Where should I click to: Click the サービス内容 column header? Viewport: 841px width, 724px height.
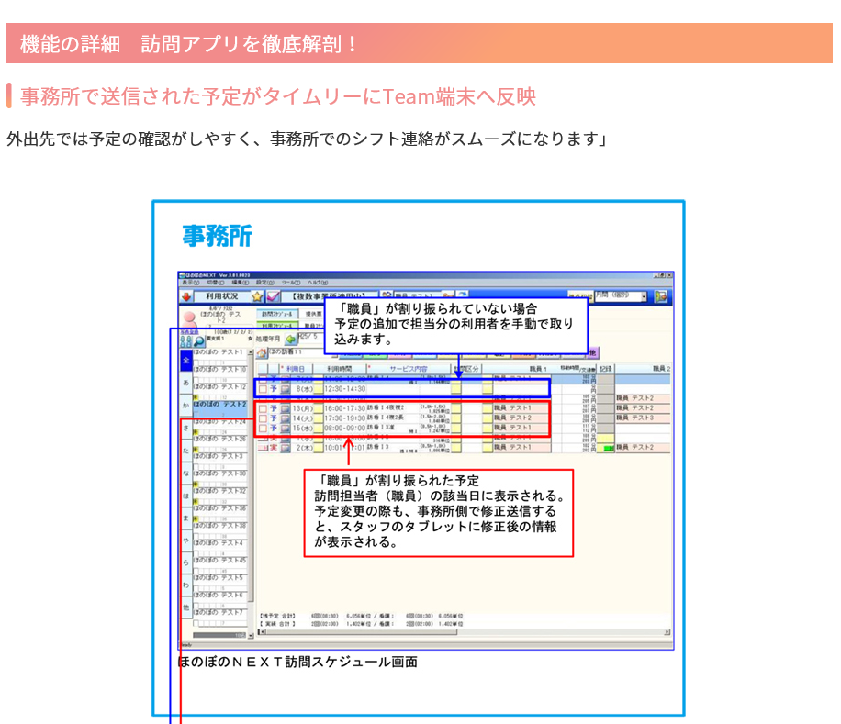click(x=409, y=369)
